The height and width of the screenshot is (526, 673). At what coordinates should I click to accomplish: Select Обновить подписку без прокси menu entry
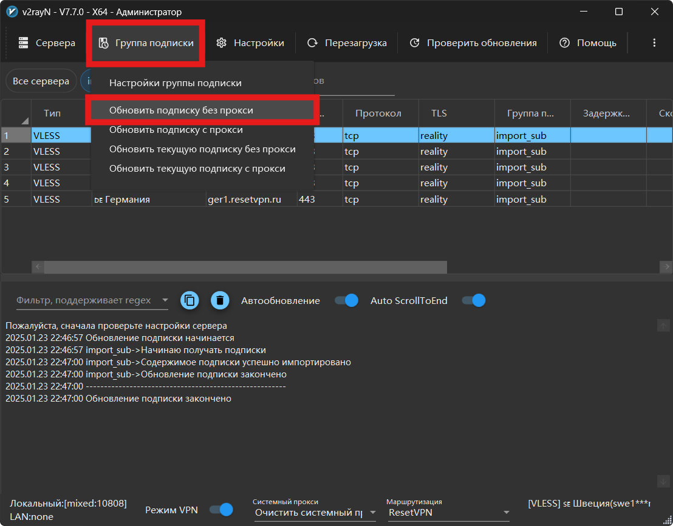click(x=181, y=110)
